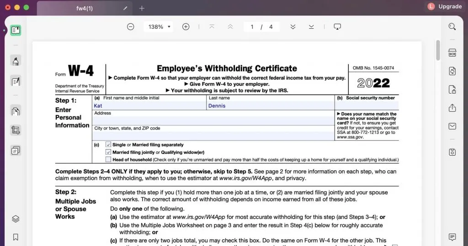Click the Address input field
The width and height of the screenshot is (468, 246).
[x=213, y=120]
